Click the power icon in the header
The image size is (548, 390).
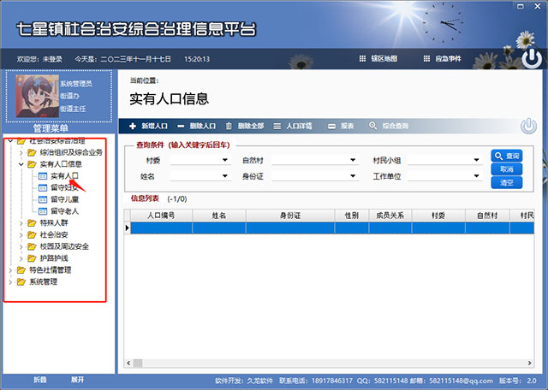click(532, 58)
